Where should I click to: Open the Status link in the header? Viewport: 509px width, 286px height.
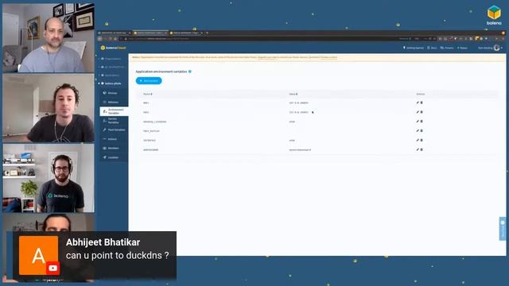[462, 48]
